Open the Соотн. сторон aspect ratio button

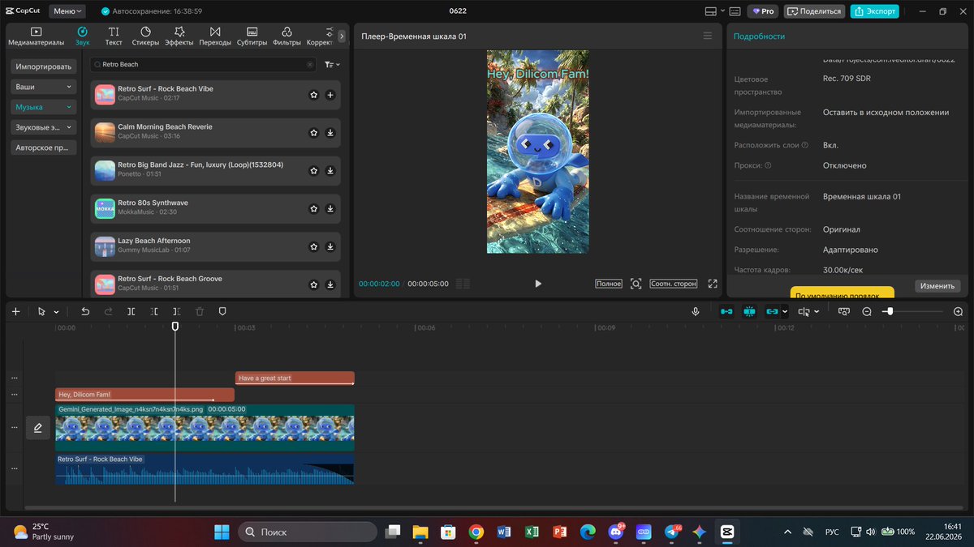click(674, 284)
